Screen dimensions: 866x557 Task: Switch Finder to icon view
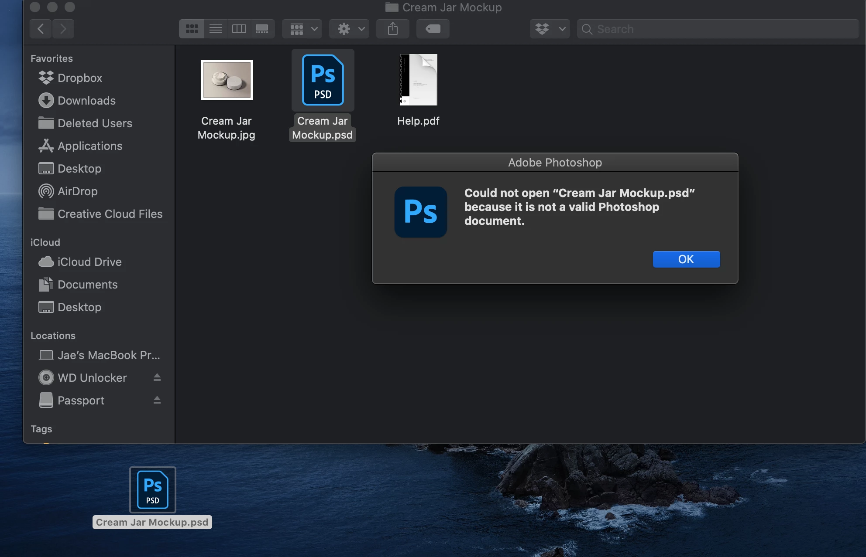pyautogui.click(x=192, y=29)
